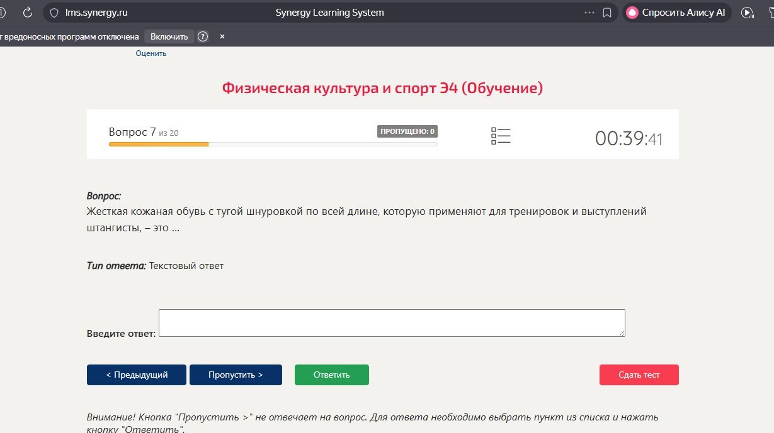774x433 pixels.
Task: Submit the answer with Ответить
Action: point(332,375)
